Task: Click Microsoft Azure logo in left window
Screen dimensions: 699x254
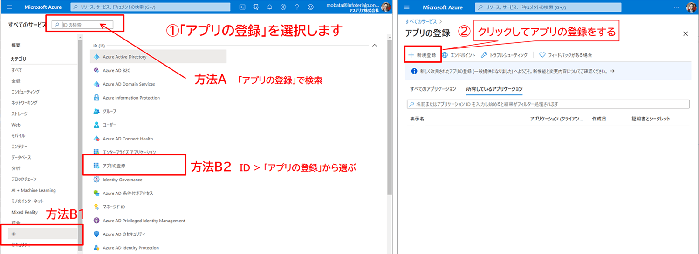Action: (x=42, y=7)
